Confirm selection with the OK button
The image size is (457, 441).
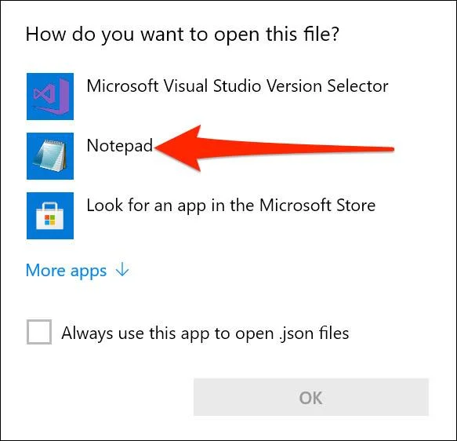pyautogui.click(x=311, y=397)
